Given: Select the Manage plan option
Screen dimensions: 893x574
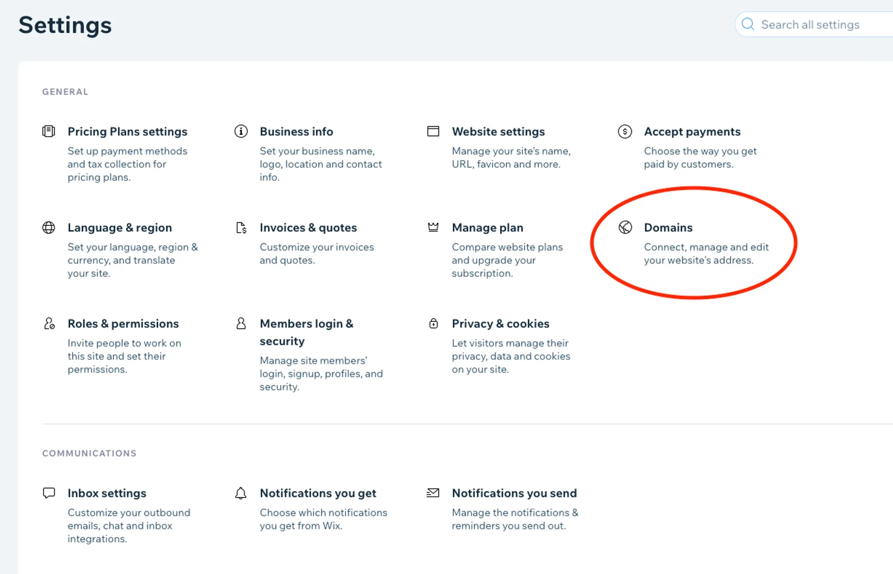Looking at the screenshot, I should [x=487, y=228].
